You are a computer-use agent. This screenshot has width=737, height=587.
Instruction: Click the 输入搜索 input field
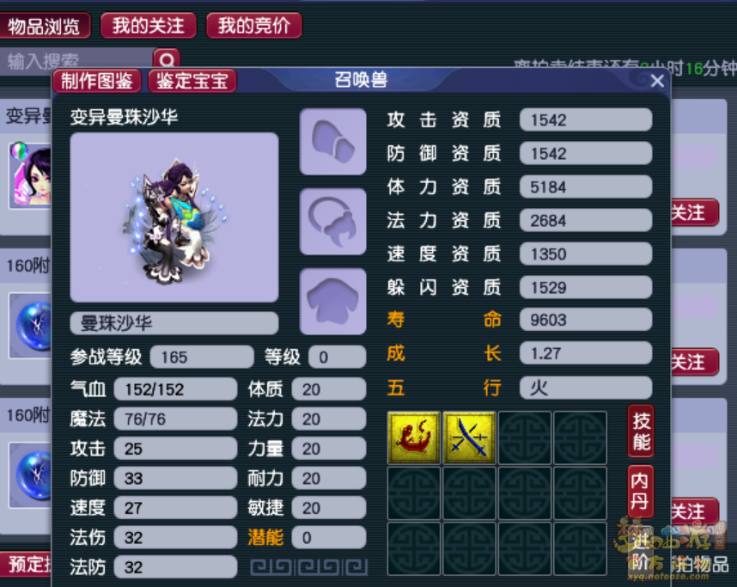click(x=76, y=61)
